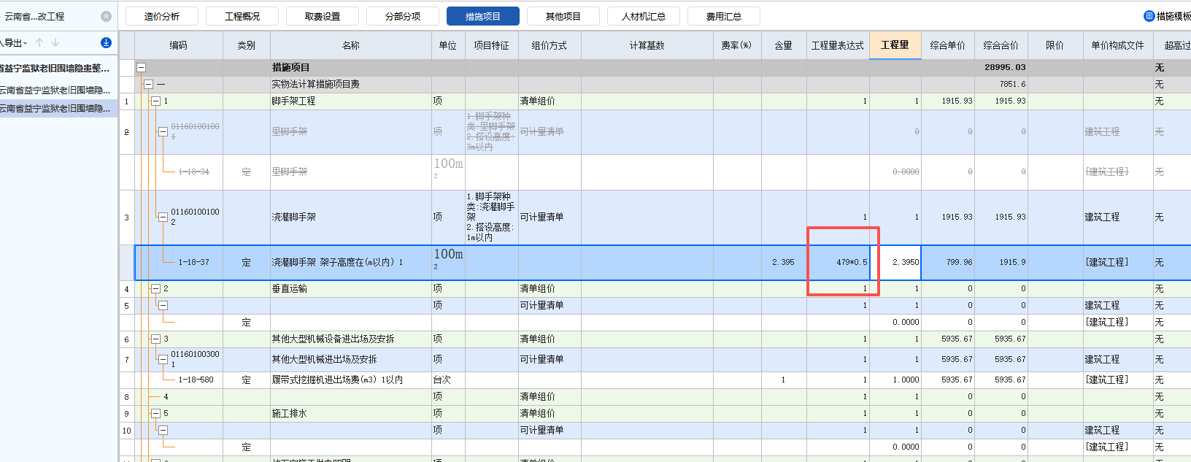1191x462 pixels.
Task: Collapse the 施工排水 row expander
Action: (155, 413)
